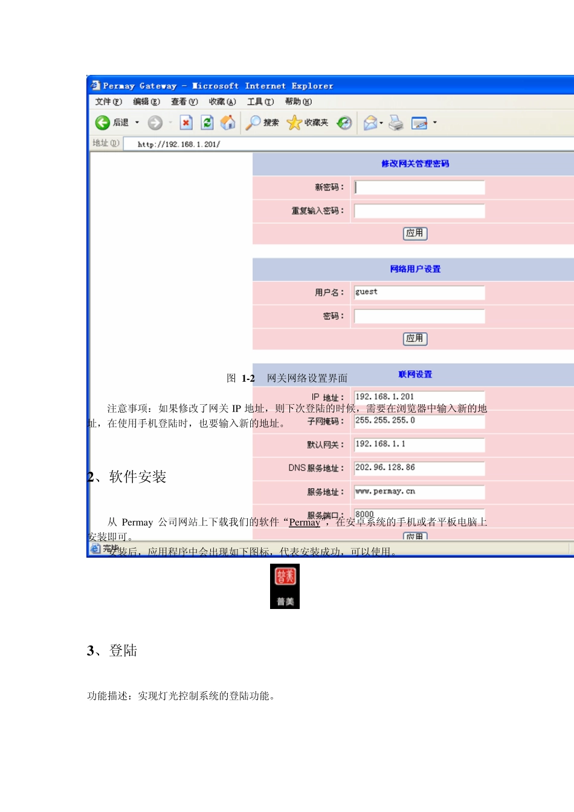Click the DNS 服务地址 field 202.96.128.86
Image resolution: width=574 pixels, height=812 pixels.
tap(419, 468)
